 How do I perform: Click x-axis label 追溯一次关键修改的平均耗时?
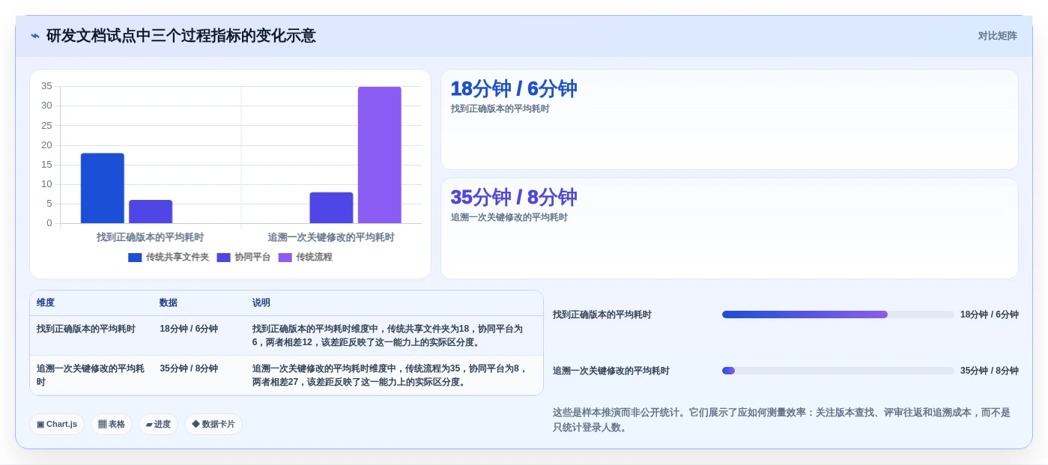(x=331, y=237)
